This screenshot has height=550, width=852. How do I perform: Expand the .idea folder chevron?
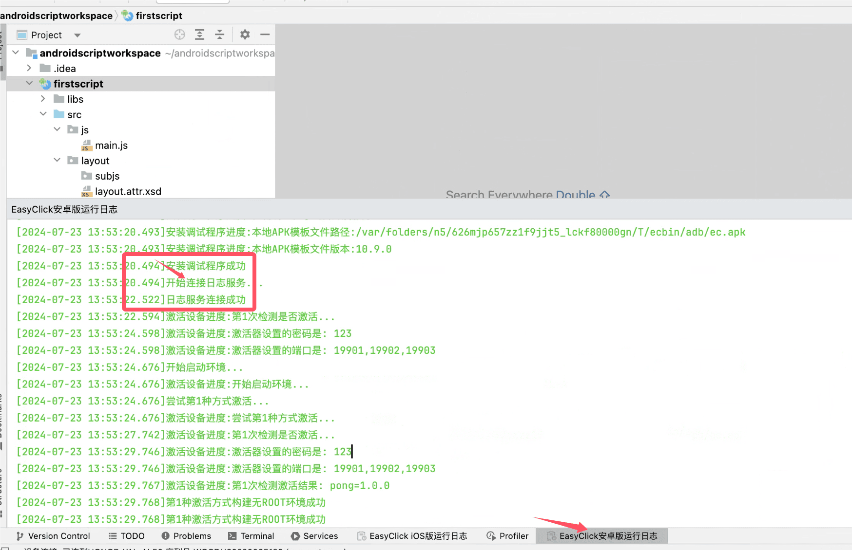(29, 68)
